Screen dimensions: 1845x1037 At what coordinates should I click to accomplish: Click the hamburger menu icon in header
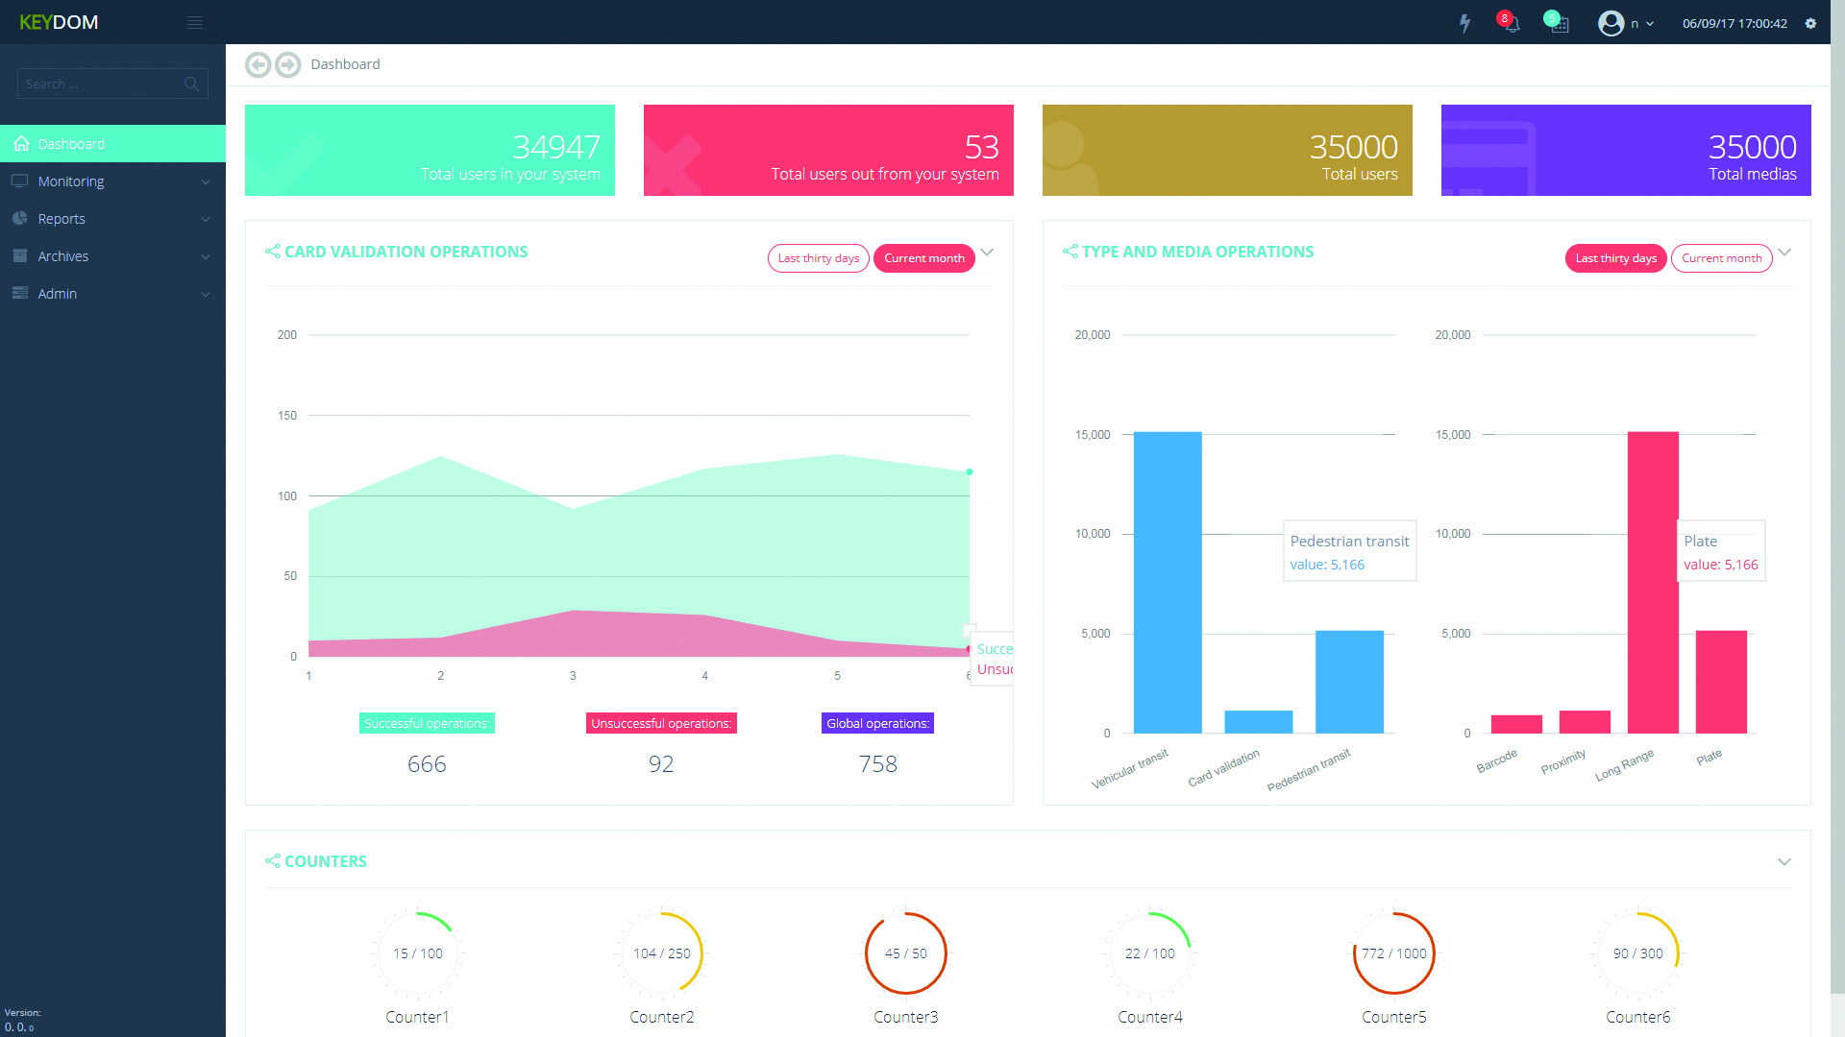click(x=195, y=23)
